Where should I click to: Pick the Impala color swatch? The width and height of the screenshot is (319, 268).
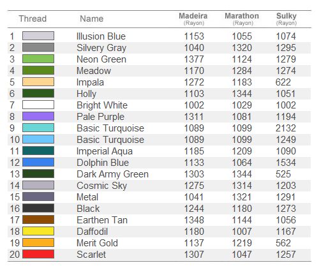pyautogui.click(x=38, y=82)
